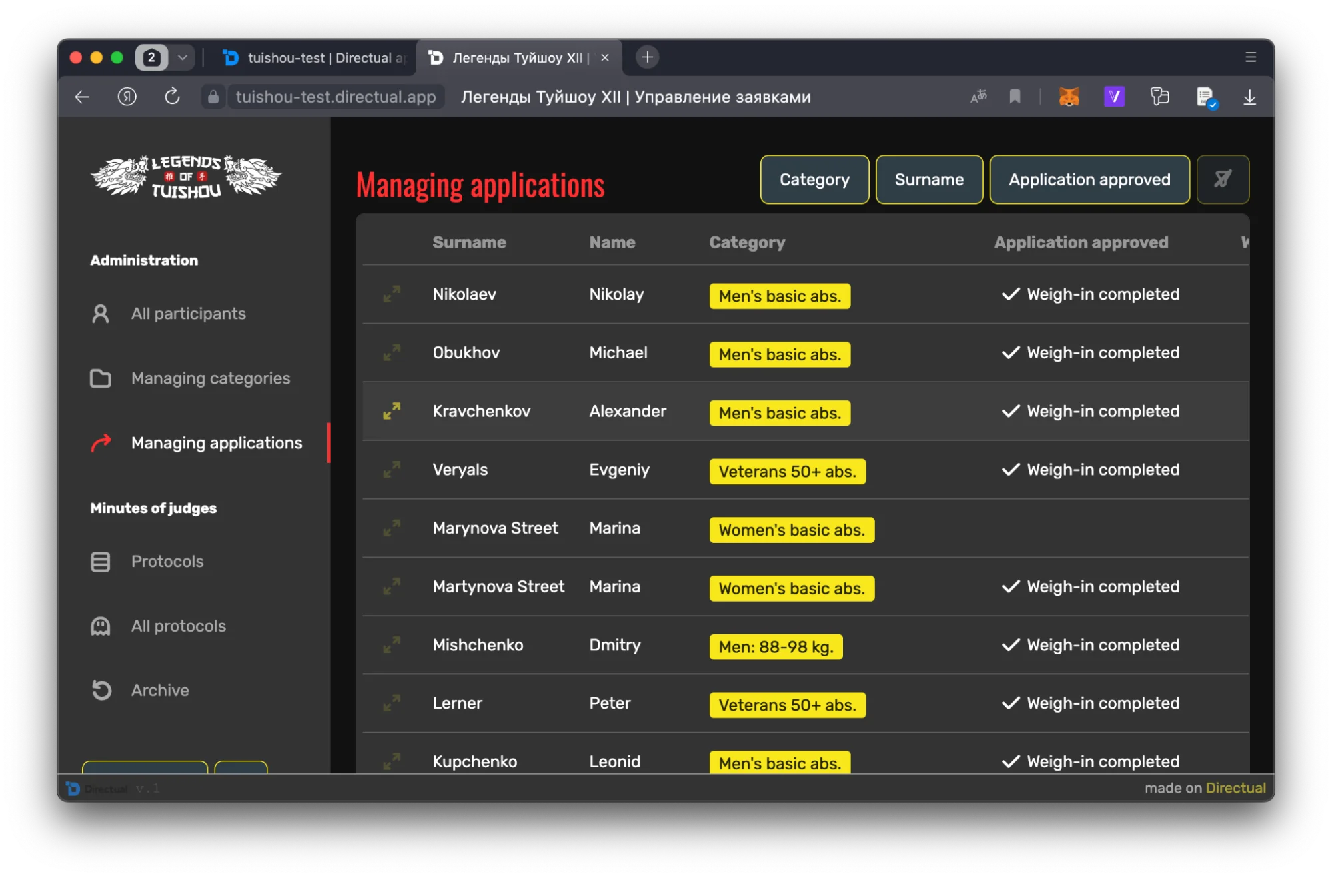Expand the Kravchenkov row details
The width and height of the screenshot is (1332, 878).
pos(392,411)
